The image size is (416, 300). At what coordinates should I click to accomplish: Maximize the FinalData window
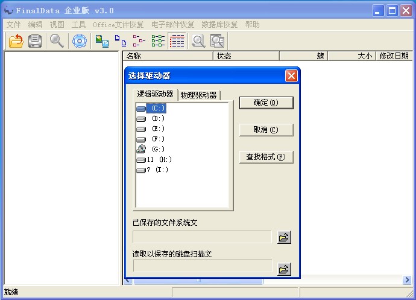[x=392, y=11]
